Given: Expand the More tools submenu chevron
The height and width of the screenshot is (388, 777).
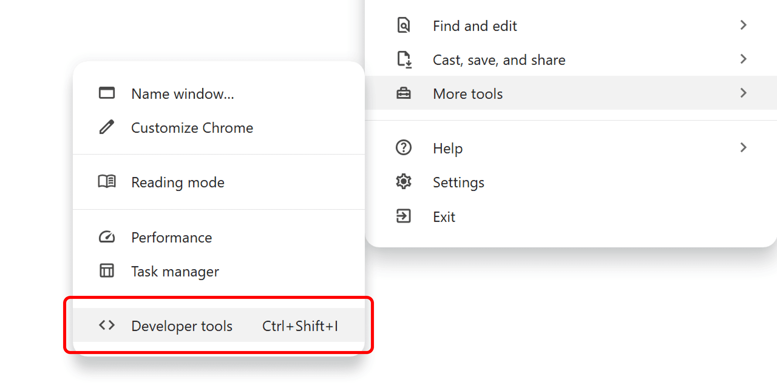Looking at the screenshot, I should (743, 93).
